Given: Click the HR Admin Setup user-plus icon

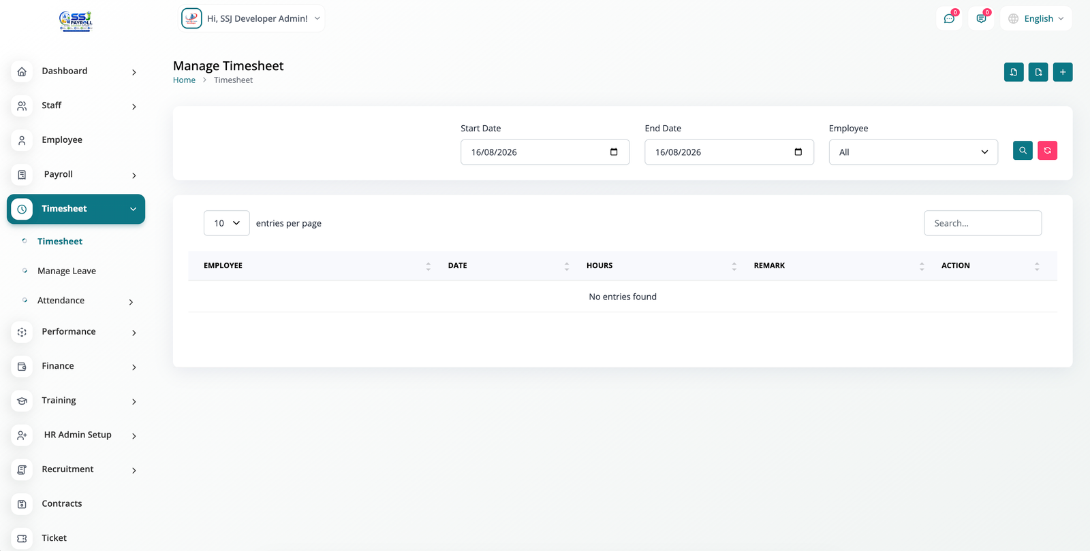Looking at the screenshot, I should pos(22,435).
